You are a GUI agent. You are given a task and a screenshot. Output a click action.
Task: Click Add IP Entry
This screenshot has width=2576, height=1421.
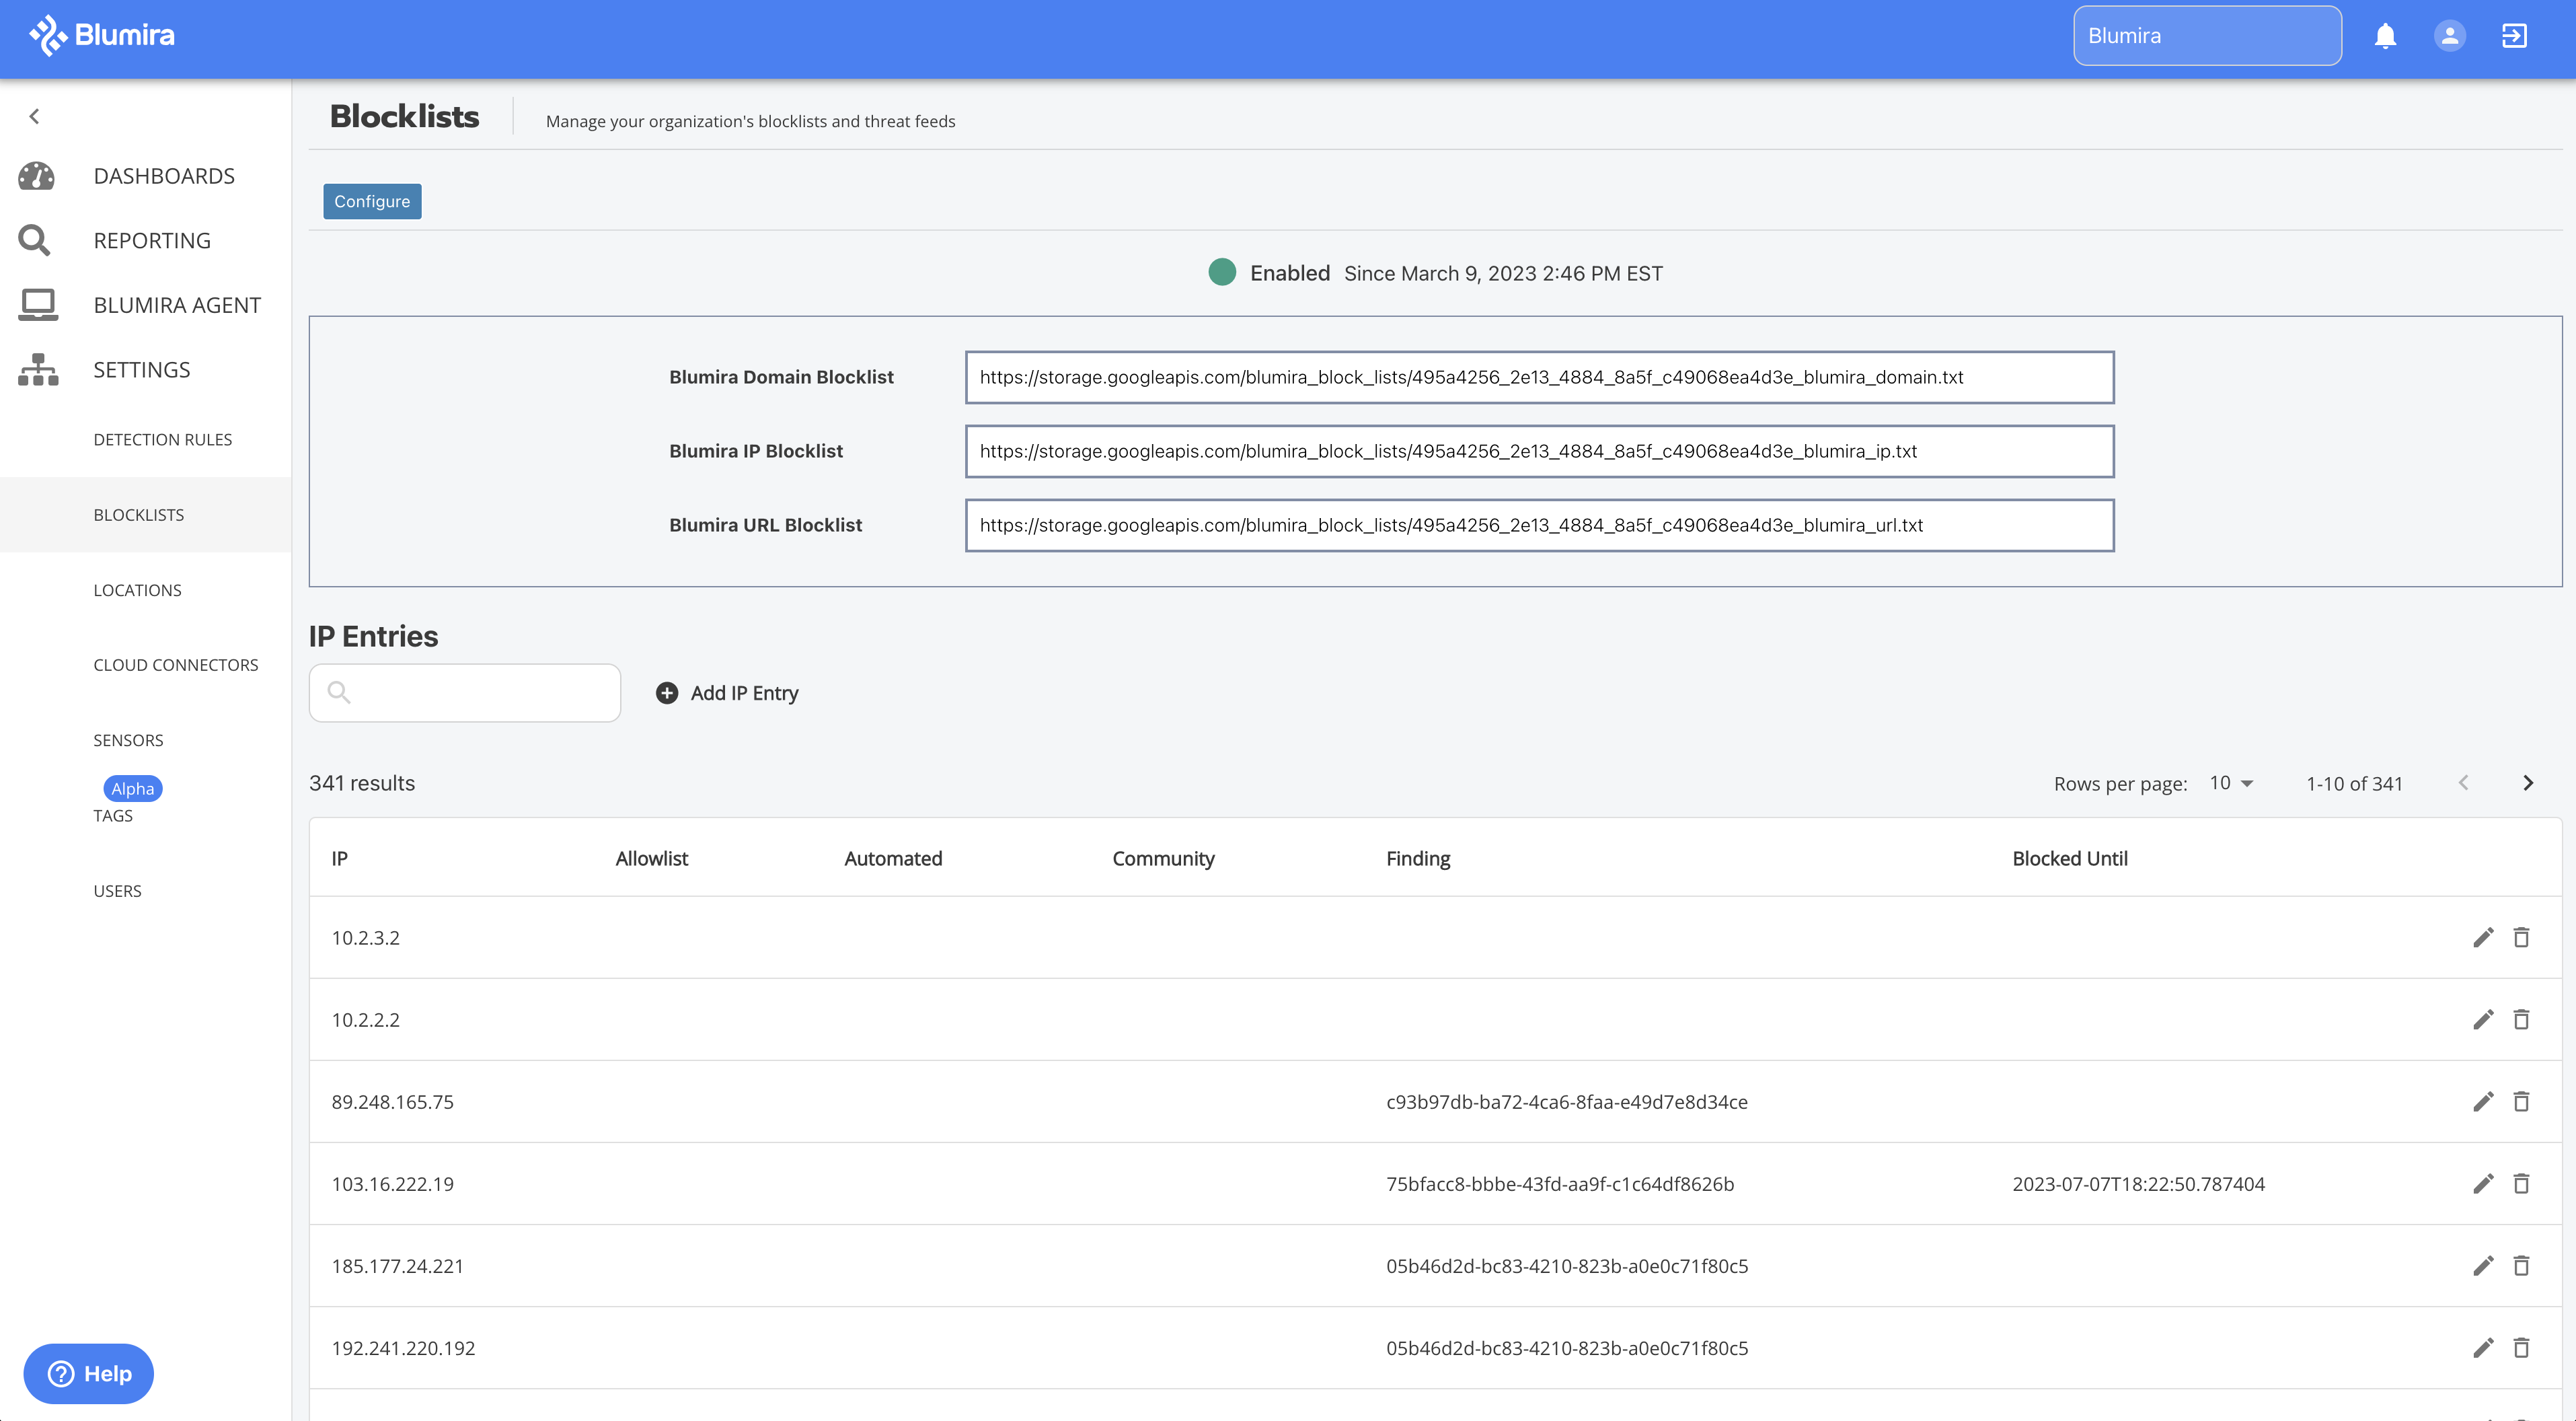(727, 692)
